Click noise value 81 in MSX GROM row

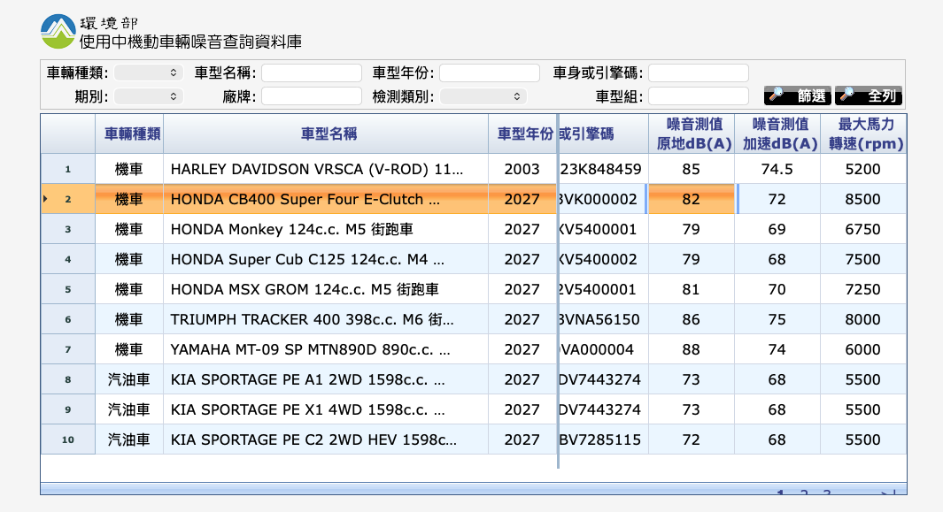[x=692, y=289]
